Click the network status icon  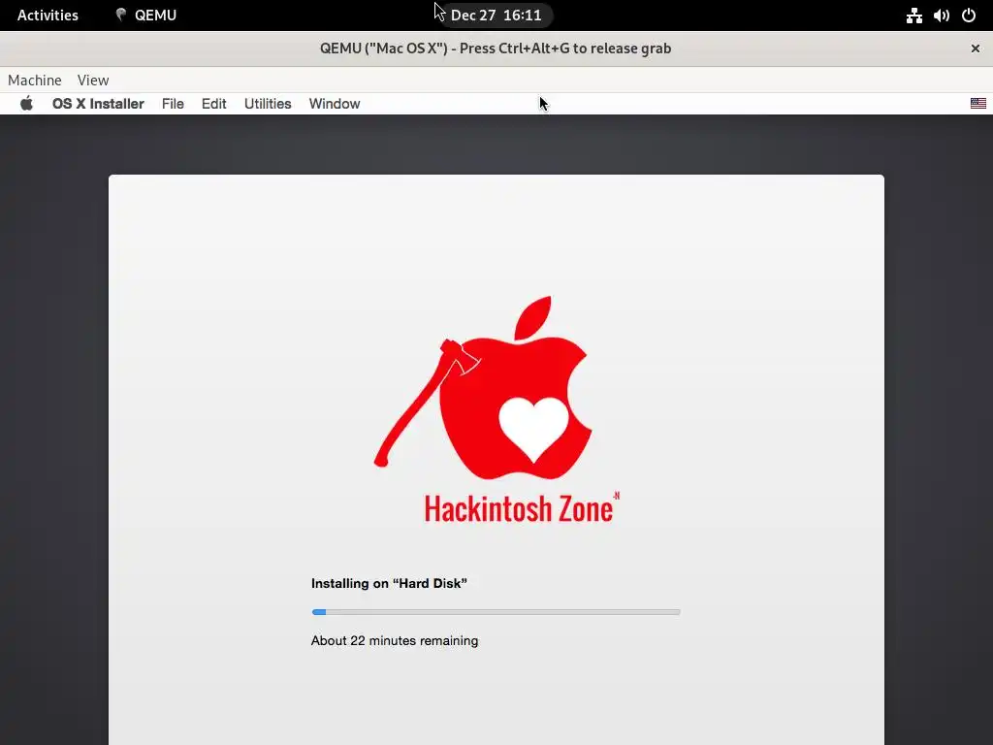pos(913,16)
